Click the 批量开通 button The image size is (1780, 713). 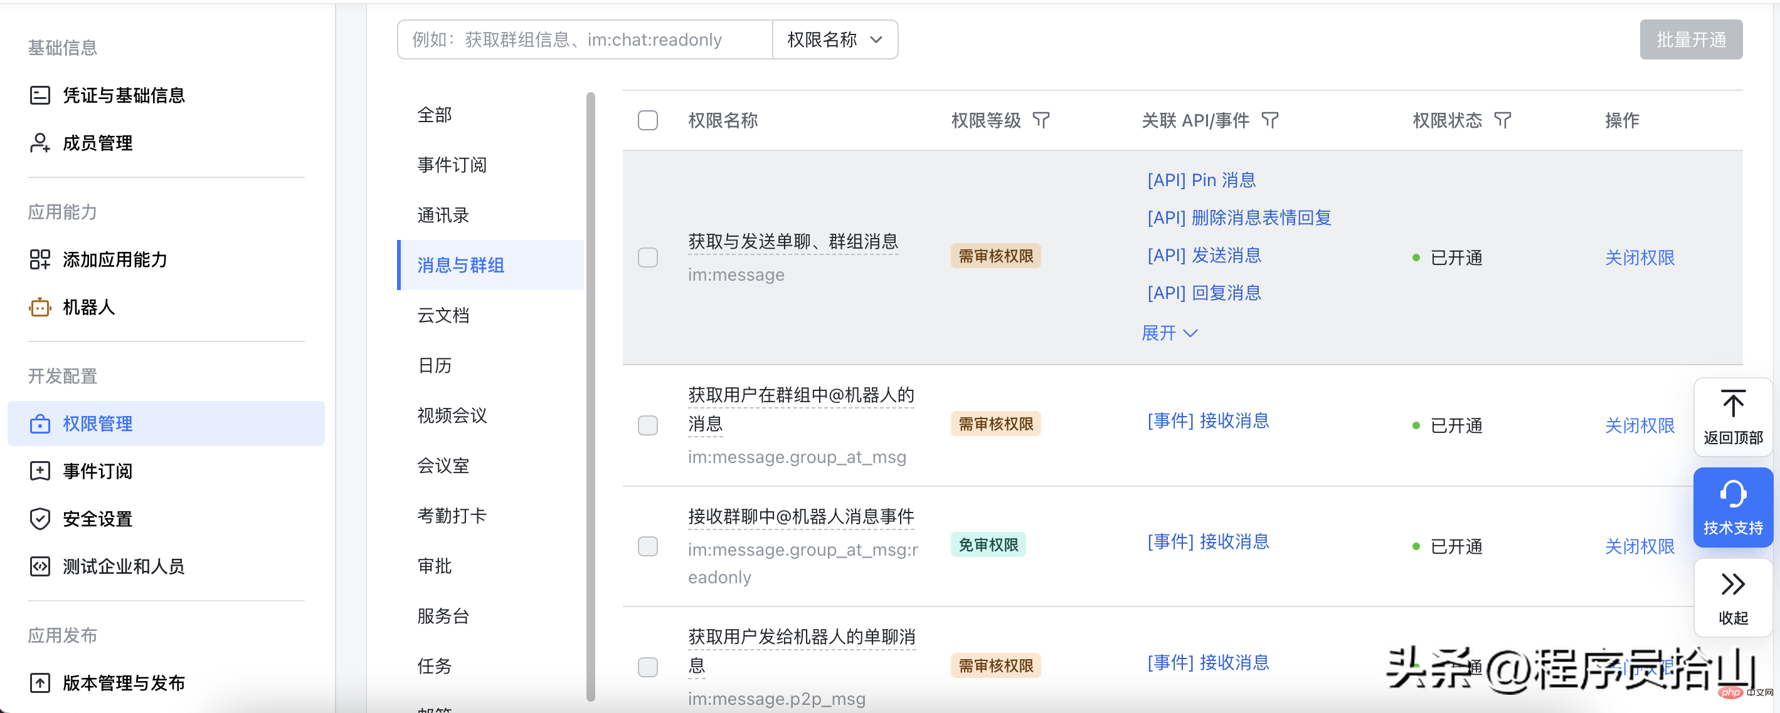pyautogui.click(x=1690, y=39)
